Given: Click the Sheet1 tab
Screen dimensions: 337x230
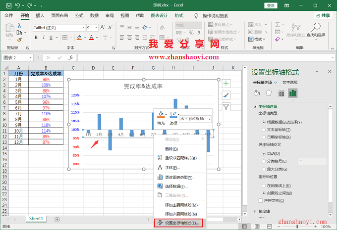Looking at the screenshot, I should tap(36, 219).
